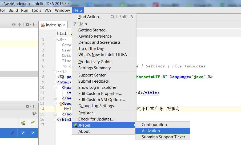Image resolution: width=241 pixels, height=145 pixels.
Task: Open JRebel panel gear settings
Action: (x=28, y=106)
